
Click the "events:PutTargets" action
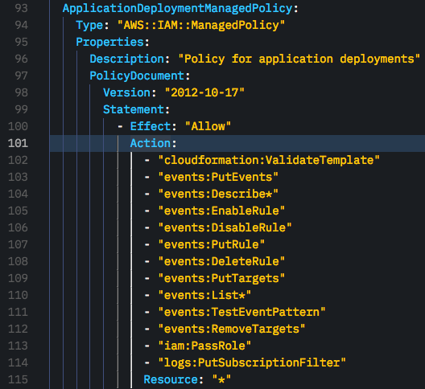(221, 278)
